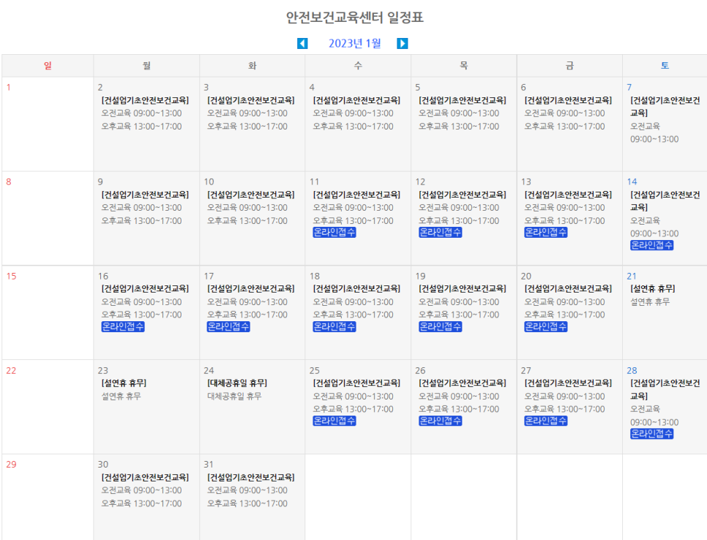The image size is (707, 540).
Task: Select blue date number 28
Action: [632, 370]
